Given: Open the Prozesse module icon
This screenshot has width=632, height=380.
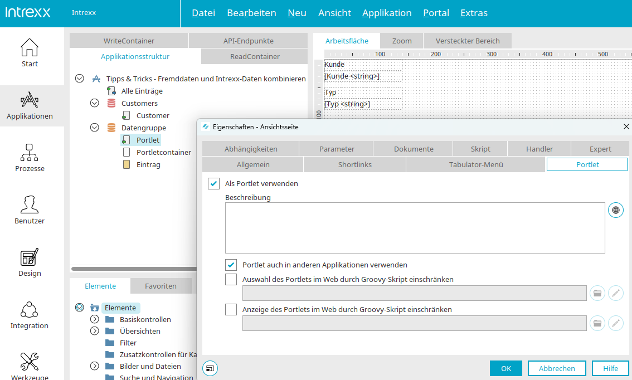Looking at the screenshot, I should [30, 152].
